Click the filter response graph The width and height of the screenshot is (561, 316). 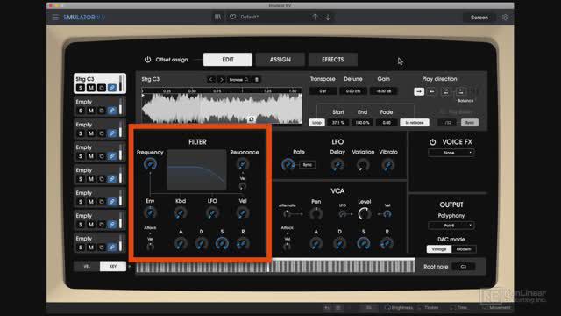coord(196,169)
